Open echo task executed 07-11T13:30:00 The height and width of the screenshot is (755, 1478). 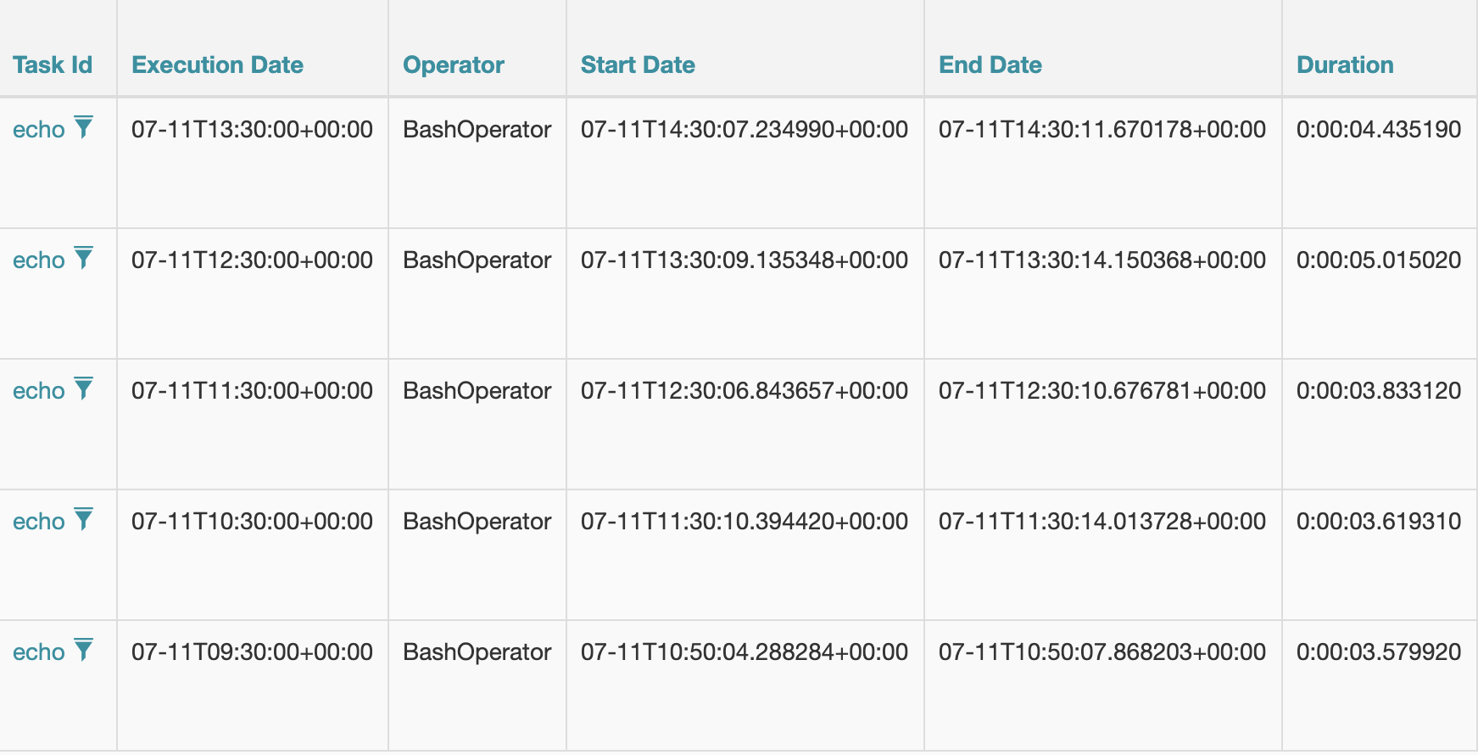point(39,130)
